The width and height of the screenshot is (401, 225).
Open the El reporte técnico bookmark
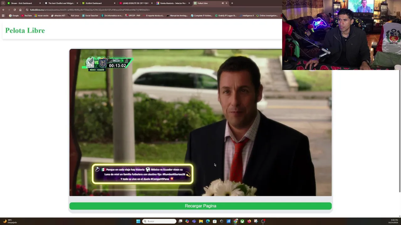click(153, 16)
